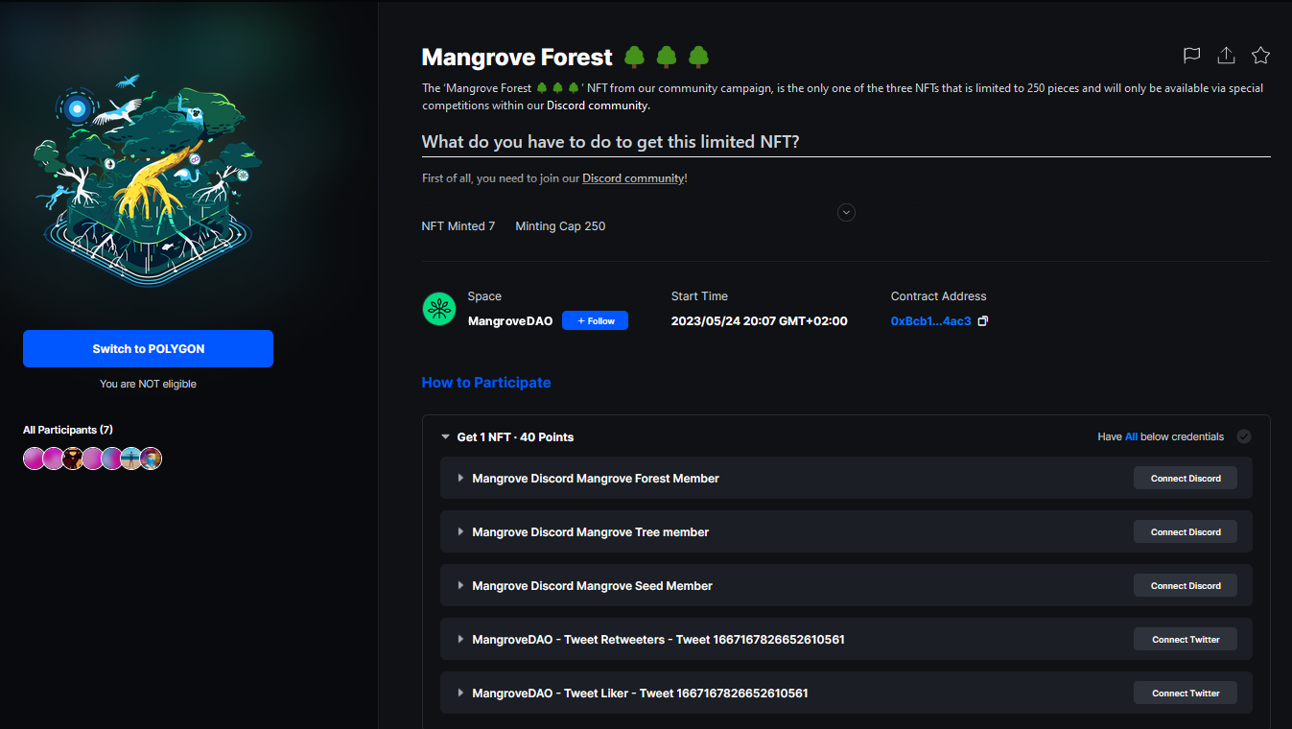Click the start time 2023/05/24 20:07 GMT+02:00

pos(759,321)
